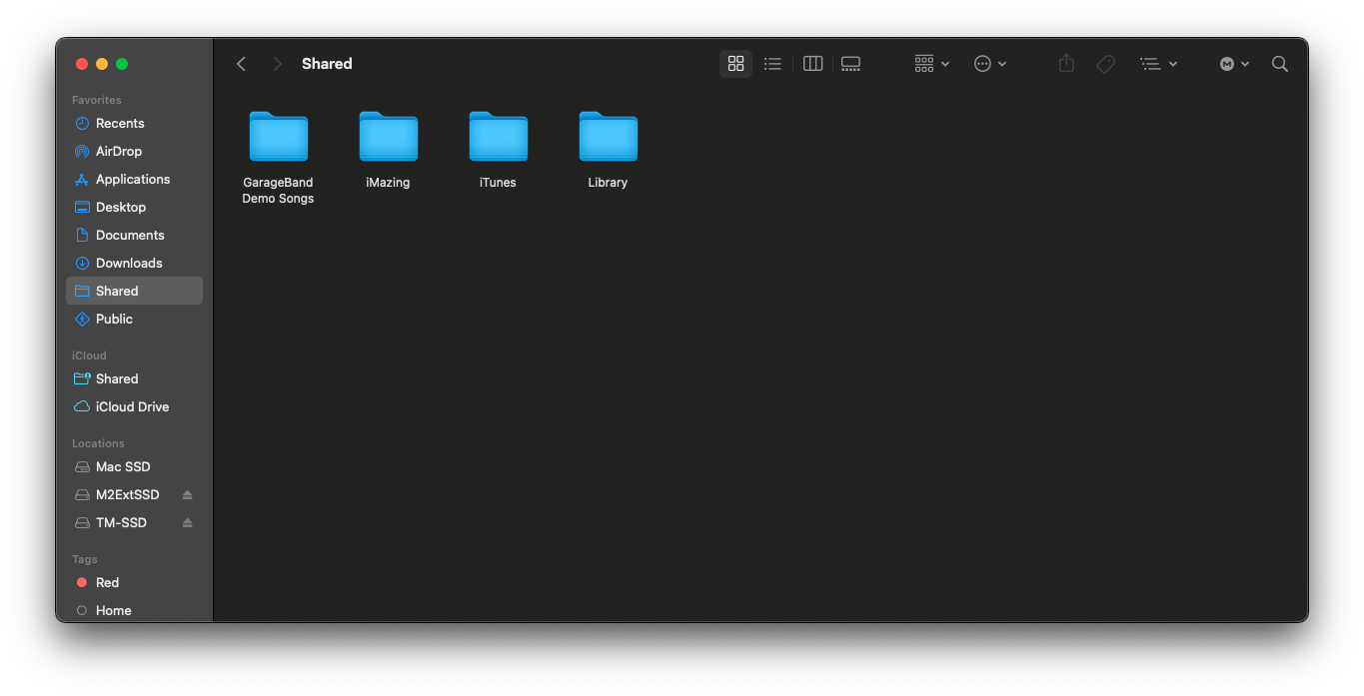
Task: Open AirDrop in the sidebar
Action: tap(134, 152)
